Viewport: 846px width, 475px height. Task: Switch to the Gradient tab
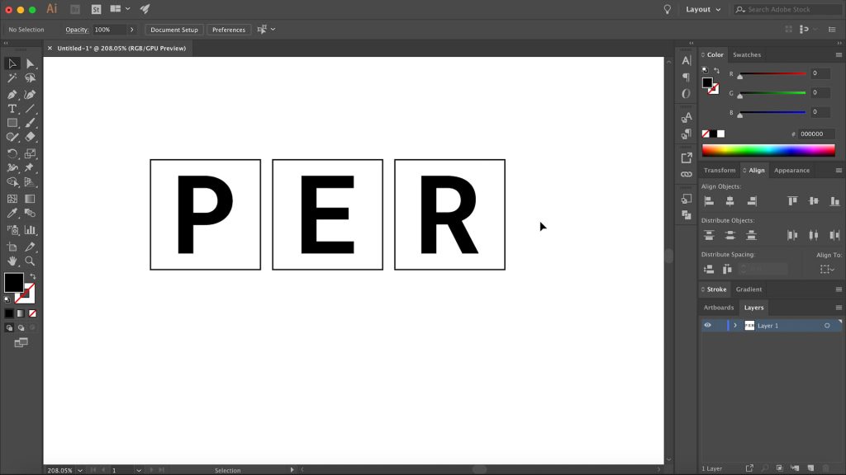[x=749, y=289]
